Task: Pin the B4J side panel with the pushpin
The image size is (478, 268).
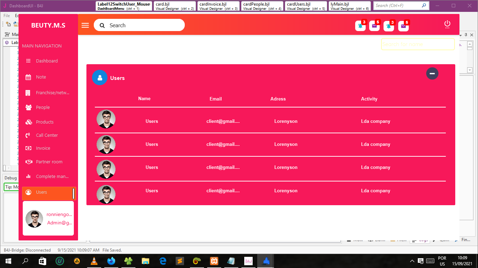Action: 466,35
